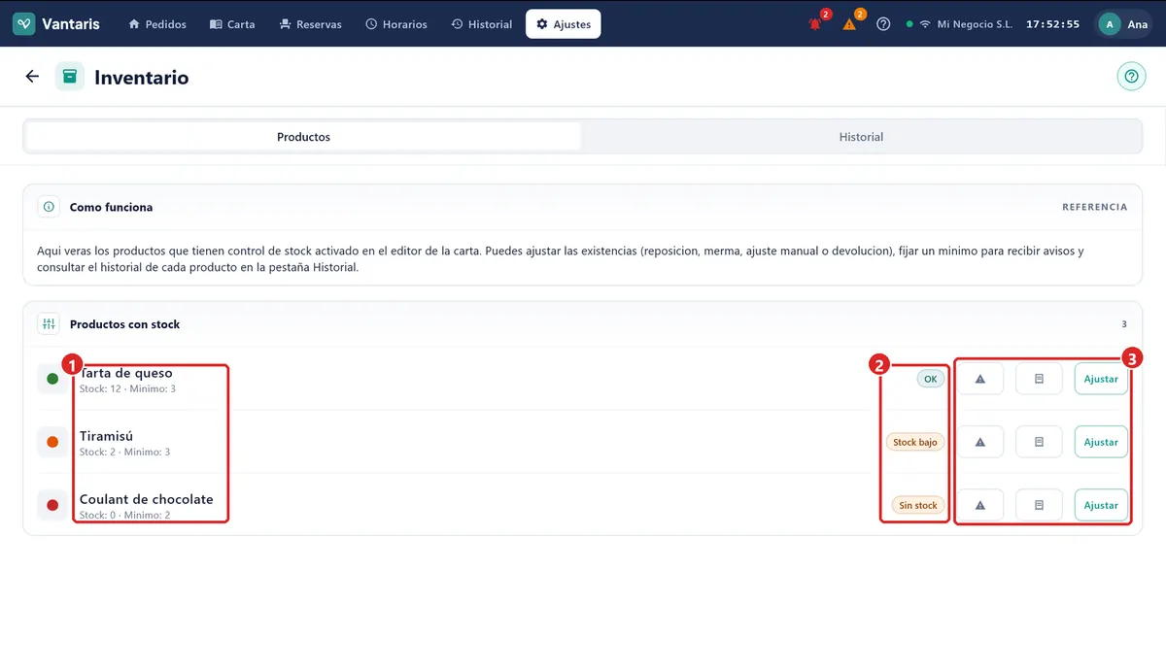Set minimum alert for Tiramisú

(x=980, y=442)
